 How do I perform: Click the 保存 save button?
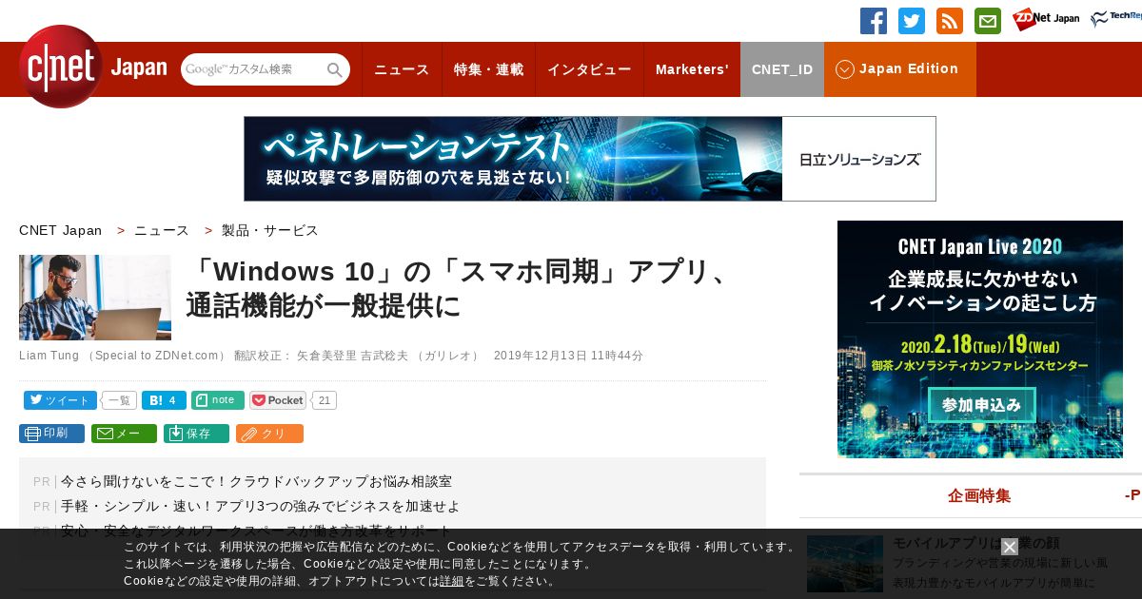pyautogui.click(x=196, y=434)
